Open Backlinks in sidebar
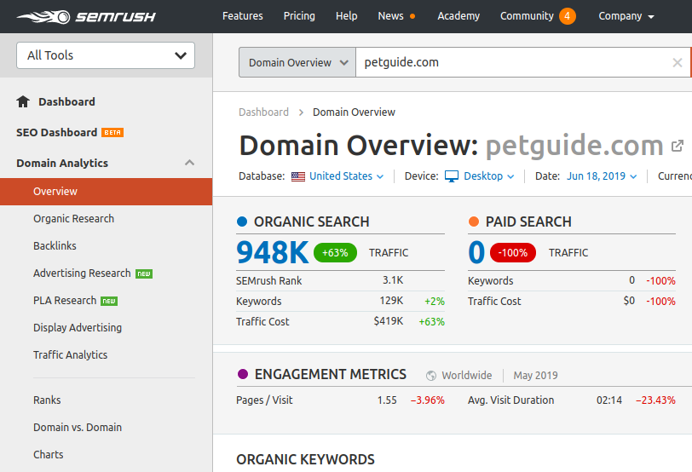The width and height of the screenshot is (692, 472). (55, 245)
